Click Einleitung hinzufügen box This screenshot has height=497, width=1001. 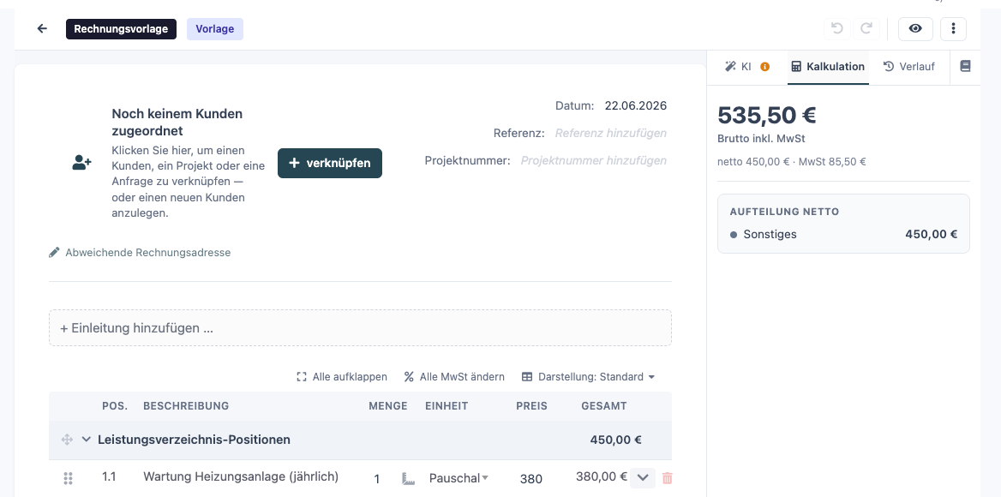click(360, 328)
